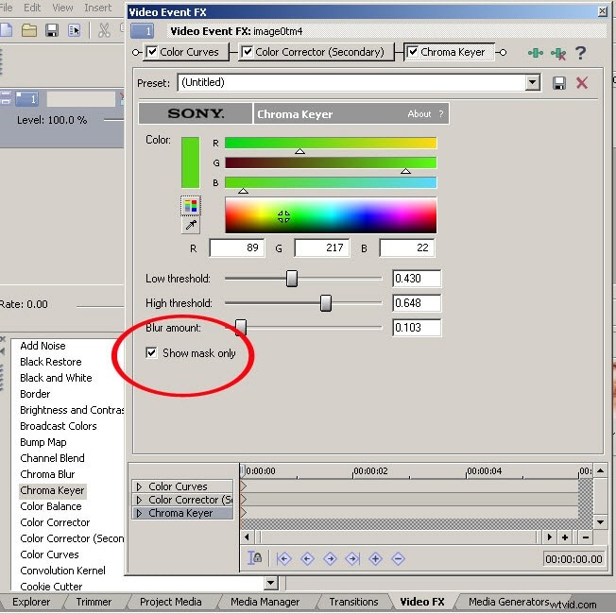Expand Color Curves keyframe track

(x=140, y=487)
